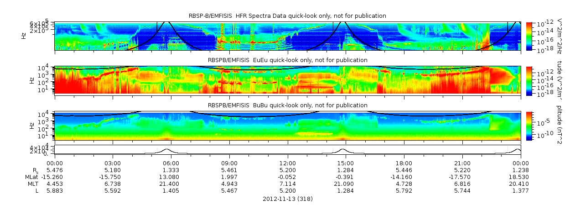
Task: Click the HFR spectra color scale bar
Action: coord(529,36)
